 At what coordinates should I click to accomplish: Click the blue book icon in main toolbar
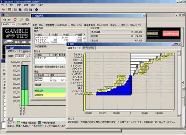coord(20,9)
